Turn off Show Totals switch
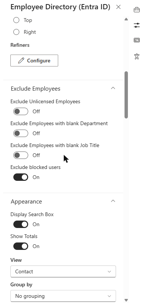149x303 pixels. pyautogui.click(x=21, y=246)
